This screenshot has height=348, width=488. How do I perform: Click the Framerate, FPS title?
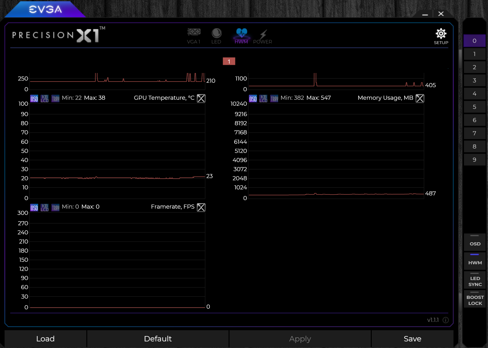(173, 207)
